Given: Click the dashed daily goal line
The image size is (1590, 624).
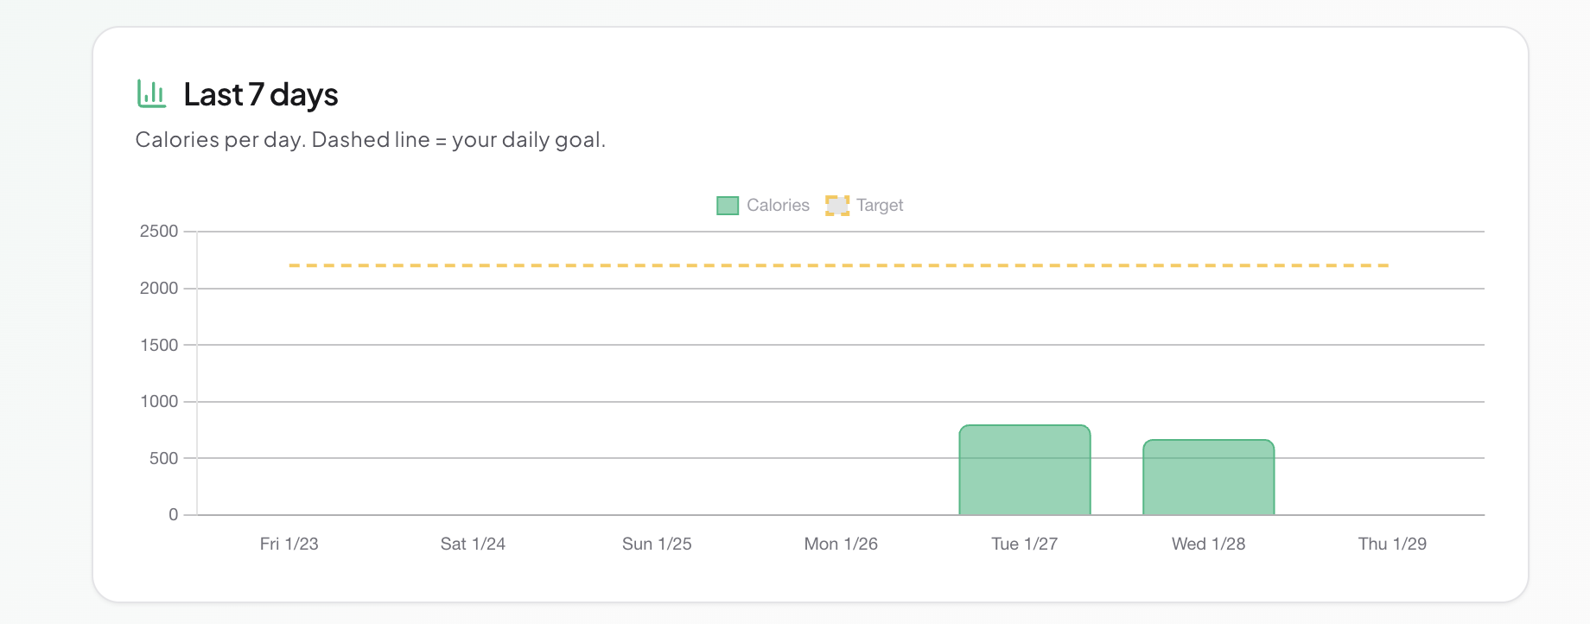Looking at the screenshot, I should click(838, 265).
